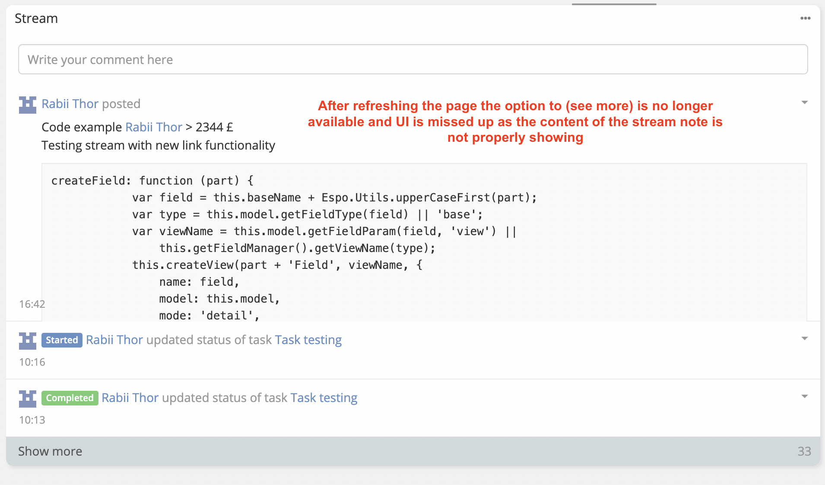Image resolution: width=825 pixels, height=485 pixels.
Task: Click the avatar beside the Completed update
Action: pyautogui.click(x=27, y=399)
